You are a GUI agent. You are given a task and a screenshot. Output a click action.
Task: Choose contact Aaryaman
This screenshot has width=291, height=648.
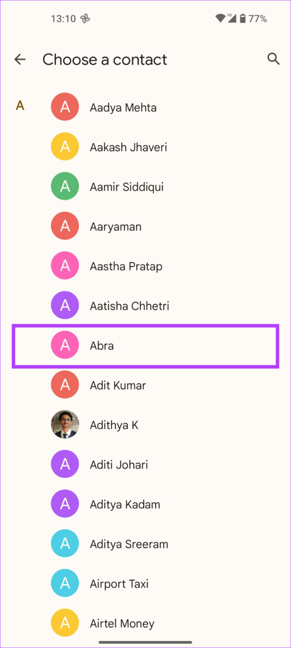pyautogui.click(x=115, y=227)
